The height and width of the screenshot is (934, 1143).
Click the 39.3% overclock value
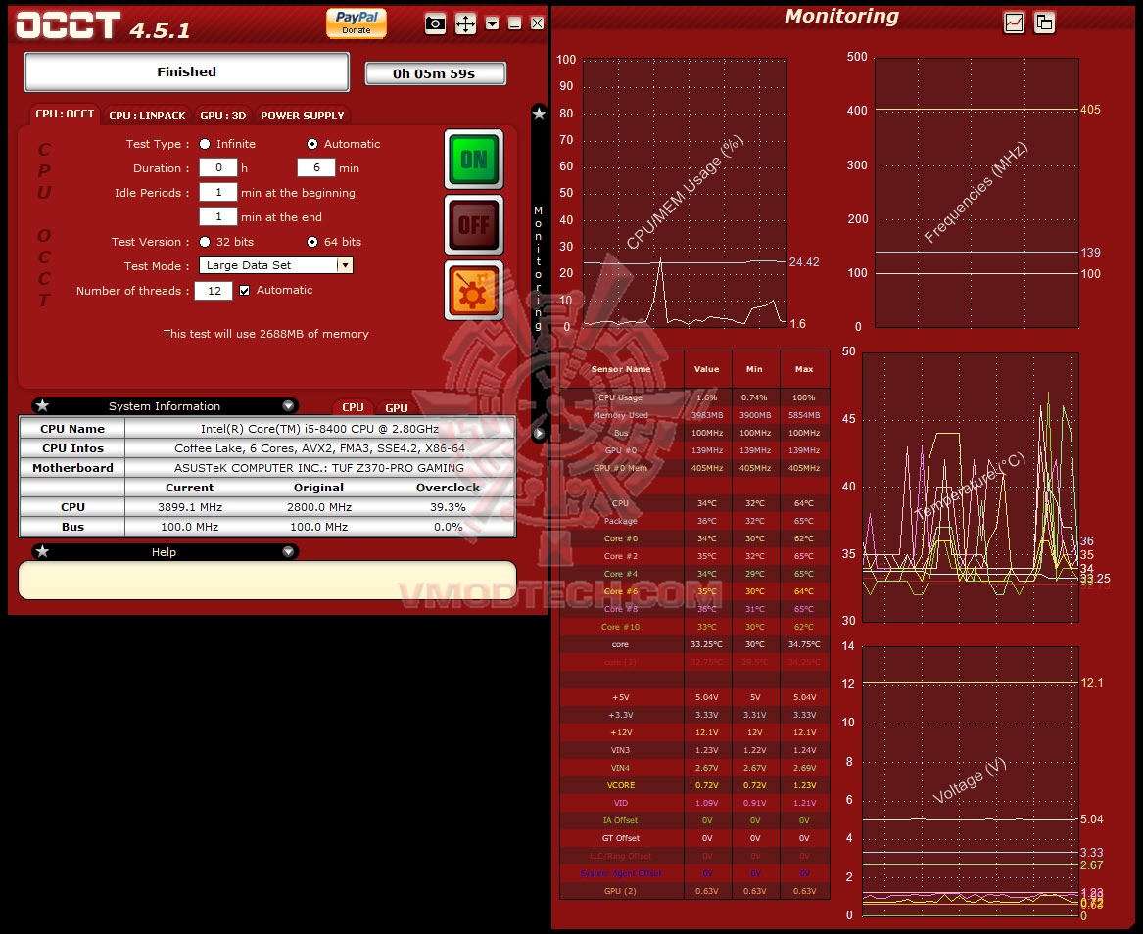(x=448, y=507)
